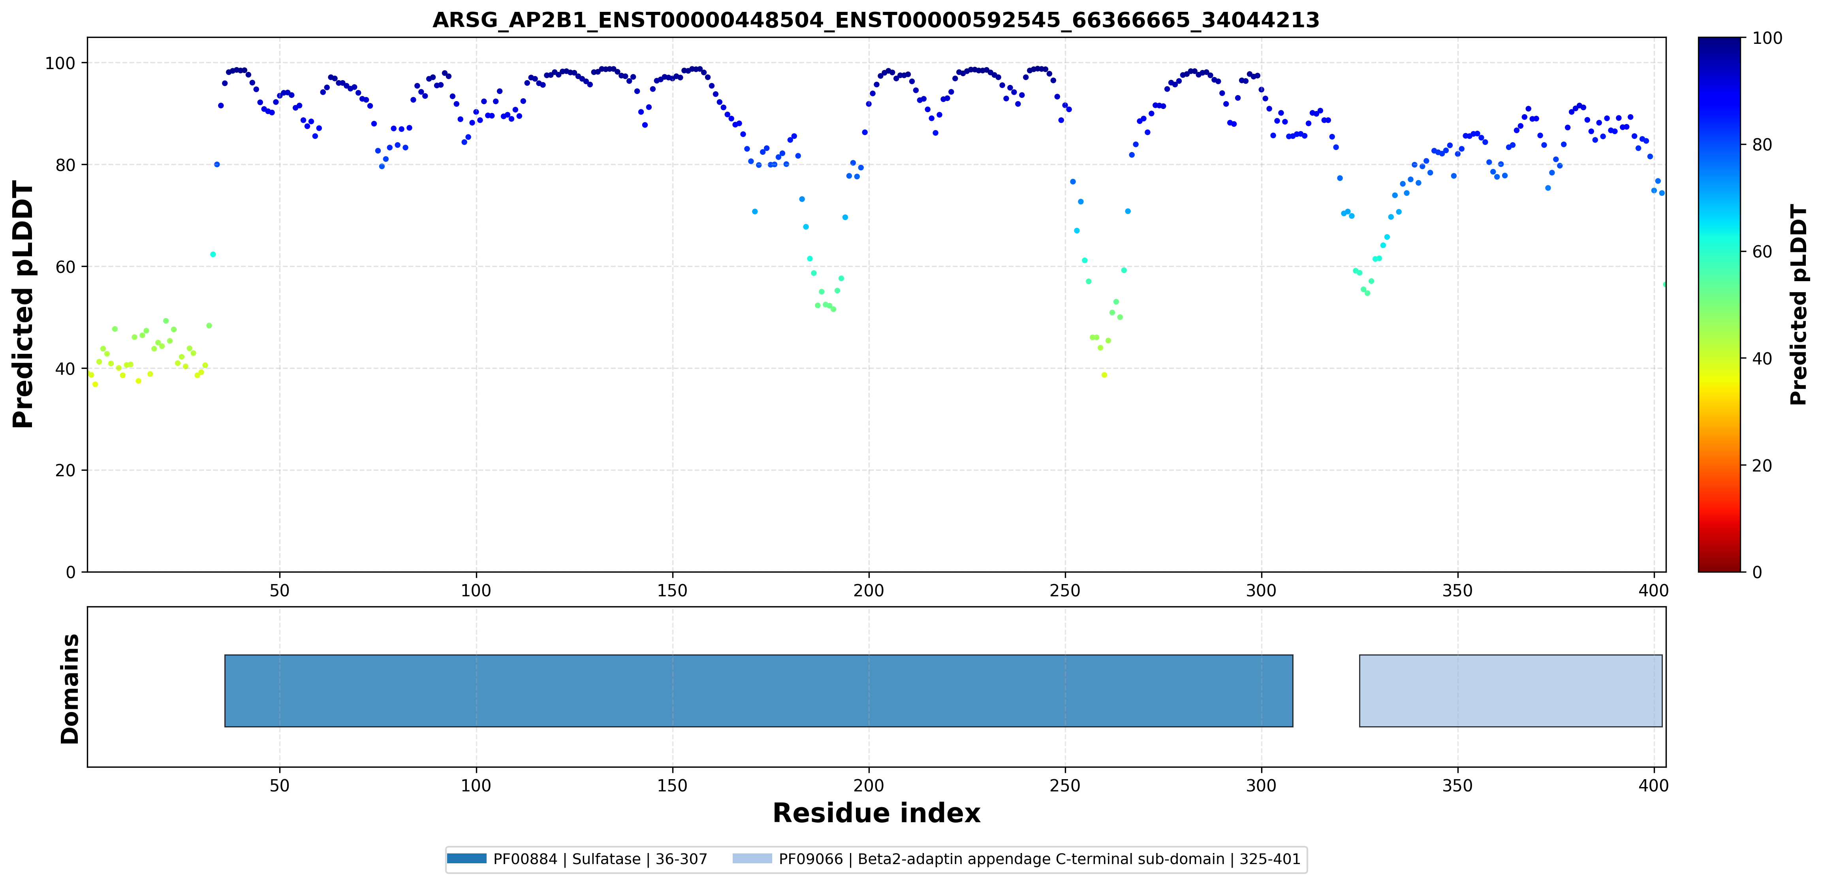Click the 60 tick on the colorbar
Image resolution: width=1822 pixels, height=885 pixels.
point(1761,251)
